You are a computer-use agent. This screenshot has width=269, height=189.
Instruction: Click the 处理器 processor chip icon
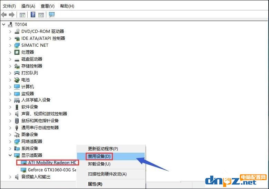tap(17, 52)
